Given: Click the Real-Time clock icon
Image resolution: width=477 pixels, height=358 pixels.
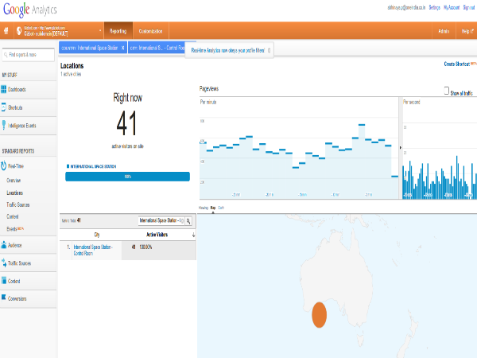Looking at the screenshot, I should (x=4, y=165).
